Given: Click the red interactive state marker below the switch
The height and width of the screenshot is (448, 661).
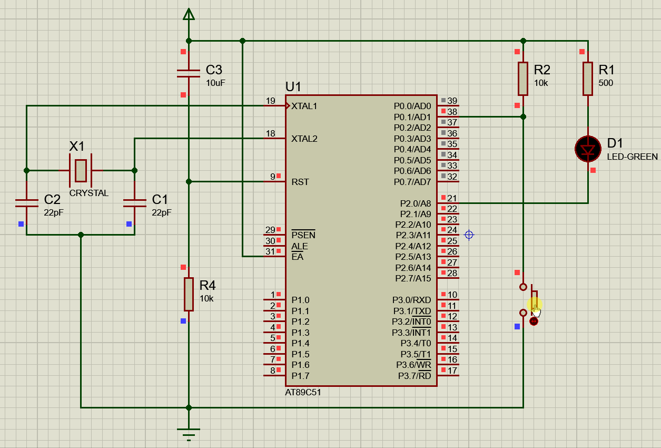Looking at the screenshot, I should coord(534,321).
